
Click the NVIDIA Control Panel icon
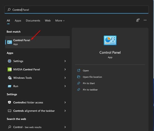[x=9, y=69]
